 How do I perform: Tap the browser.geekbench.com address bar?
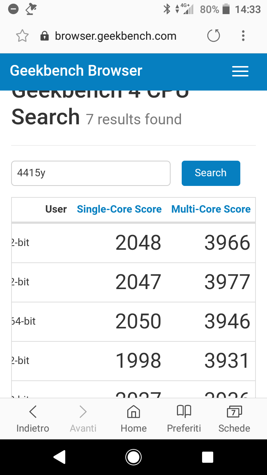[116, 36]
